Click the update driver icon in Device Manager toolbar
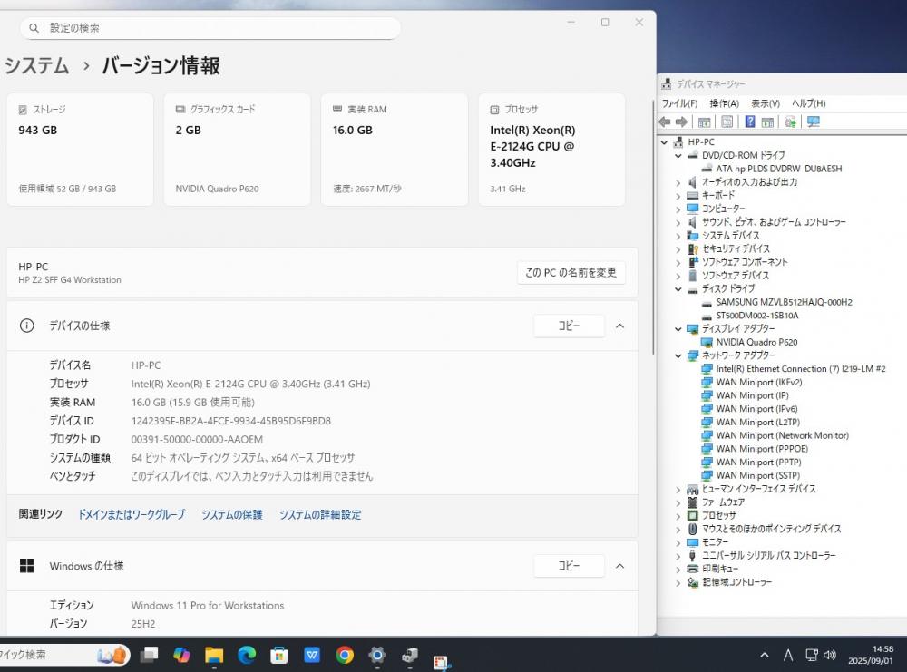The height and width of the screenshot is (672, 907). point(790,122)
